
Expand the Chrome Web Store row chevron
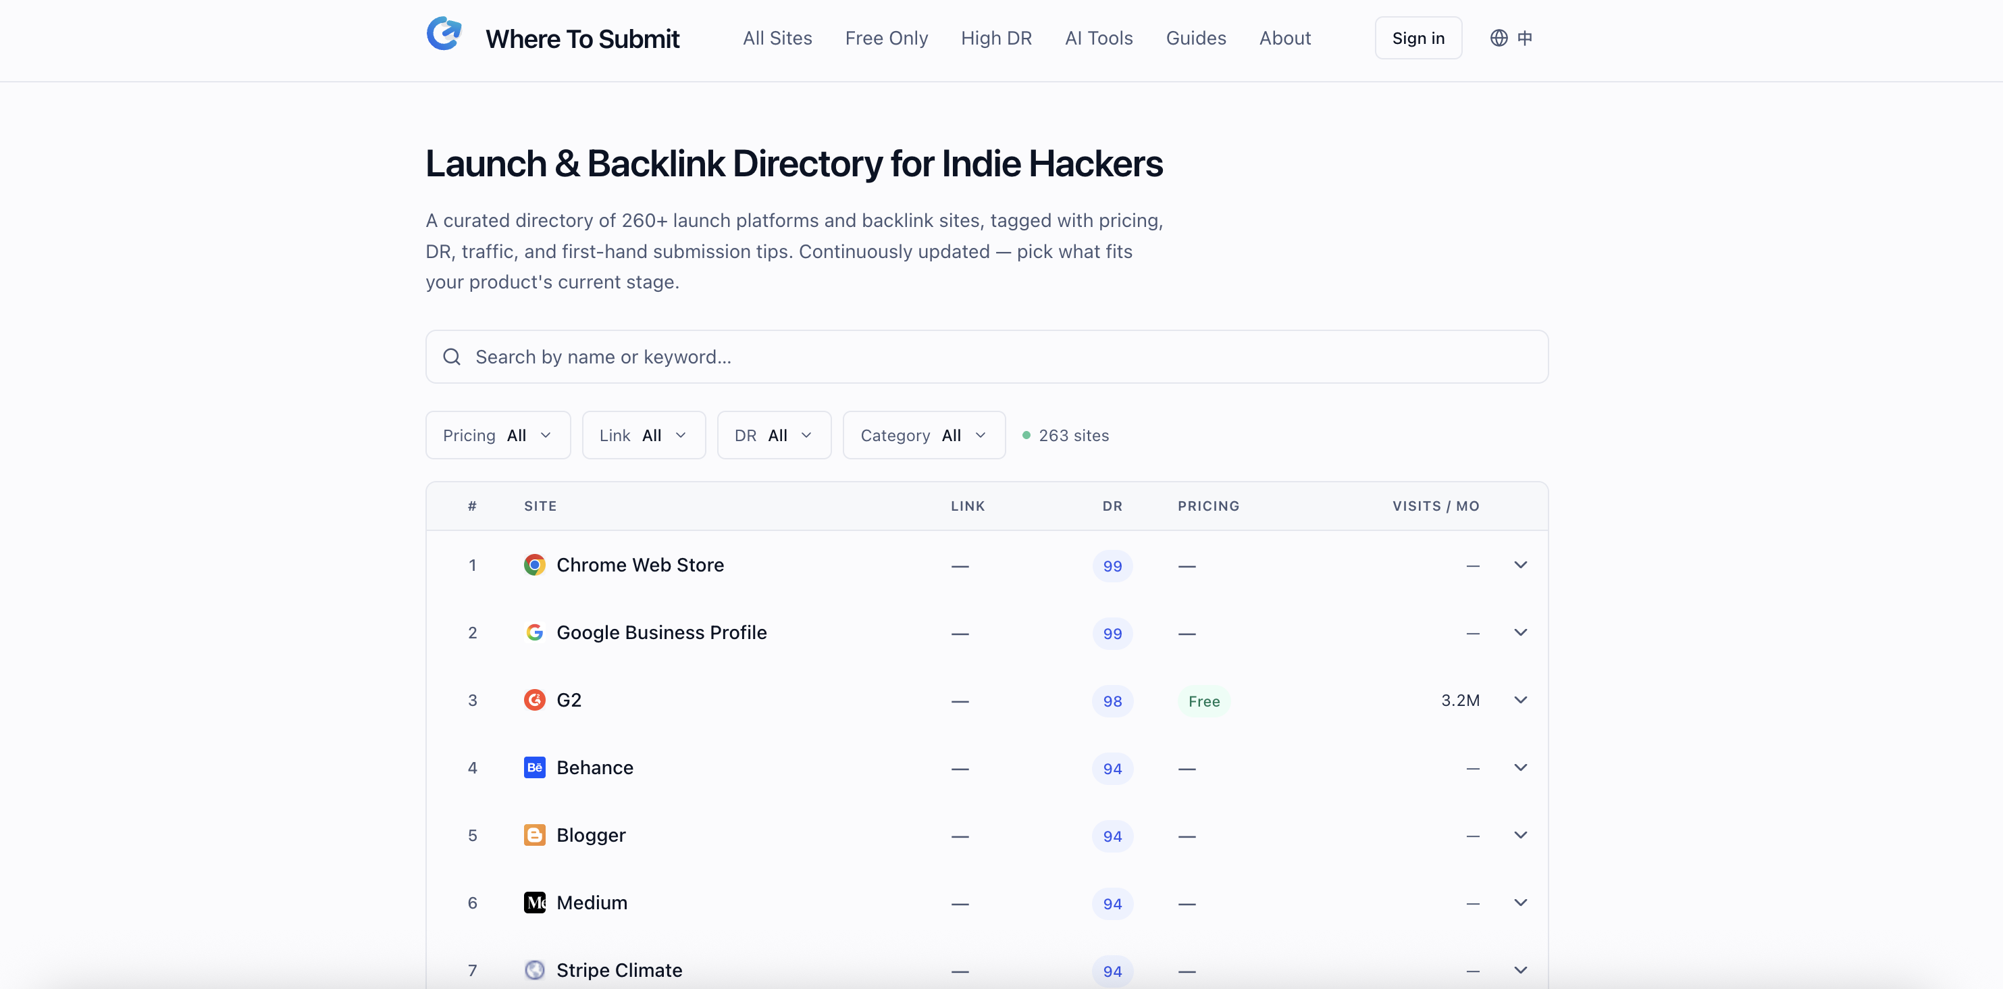(x=1521, y=565)
